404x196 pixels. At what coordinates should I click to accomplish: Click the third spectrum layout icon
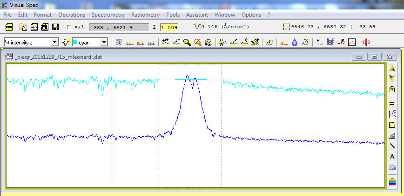pyautogui.click(x=151, y=43)
